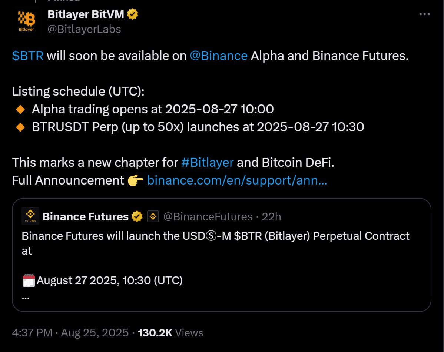Viewport: 444px width, 352px height.
Task: Open the @Binance mention link
Action: tap(219, 56)
